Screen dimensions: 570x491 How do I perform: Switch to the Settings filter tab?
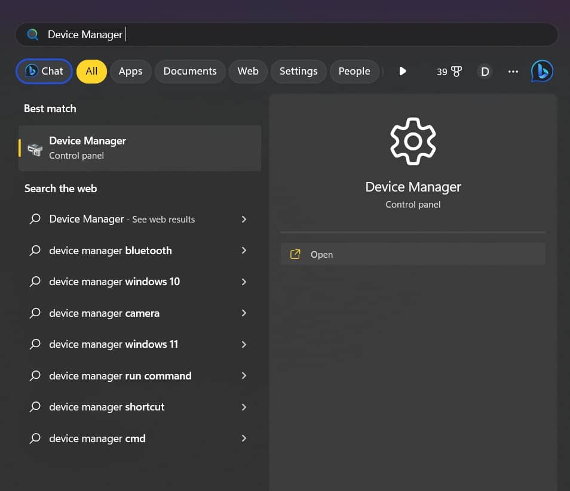click(x=298, y=71)
